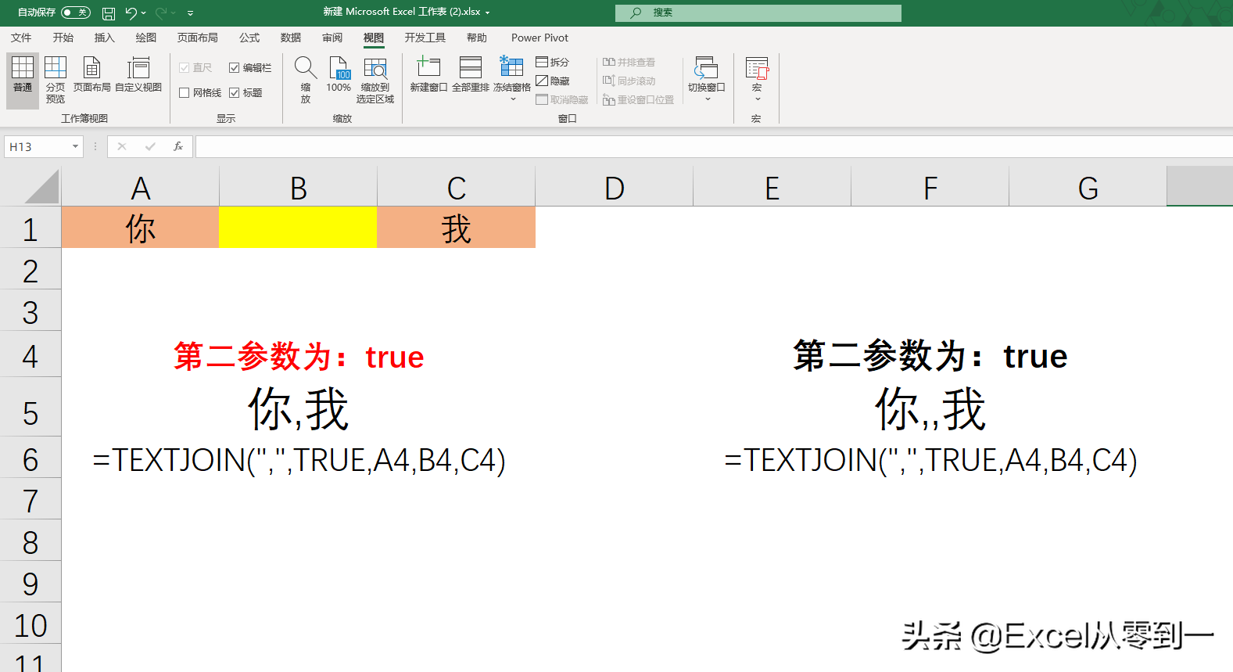Screen dimensions: 1233x672
Task: Click the search box in title bar
Action: [x=758, y=13]
